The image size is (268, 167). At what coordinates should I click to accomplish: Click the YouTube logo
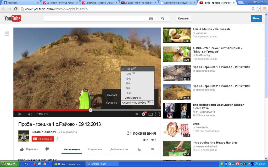tap(13, 18)
